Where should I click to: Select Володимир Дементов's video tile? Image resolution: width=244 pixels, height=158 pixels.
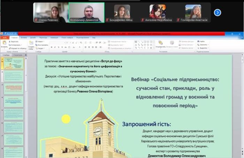click(x=86, y=13)
